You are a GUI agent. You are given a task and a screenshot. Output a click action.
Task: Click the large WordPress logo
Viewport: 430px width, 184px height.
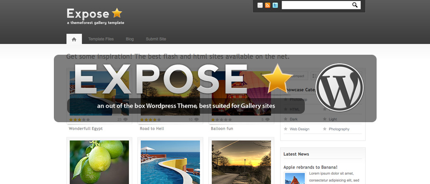339,87
